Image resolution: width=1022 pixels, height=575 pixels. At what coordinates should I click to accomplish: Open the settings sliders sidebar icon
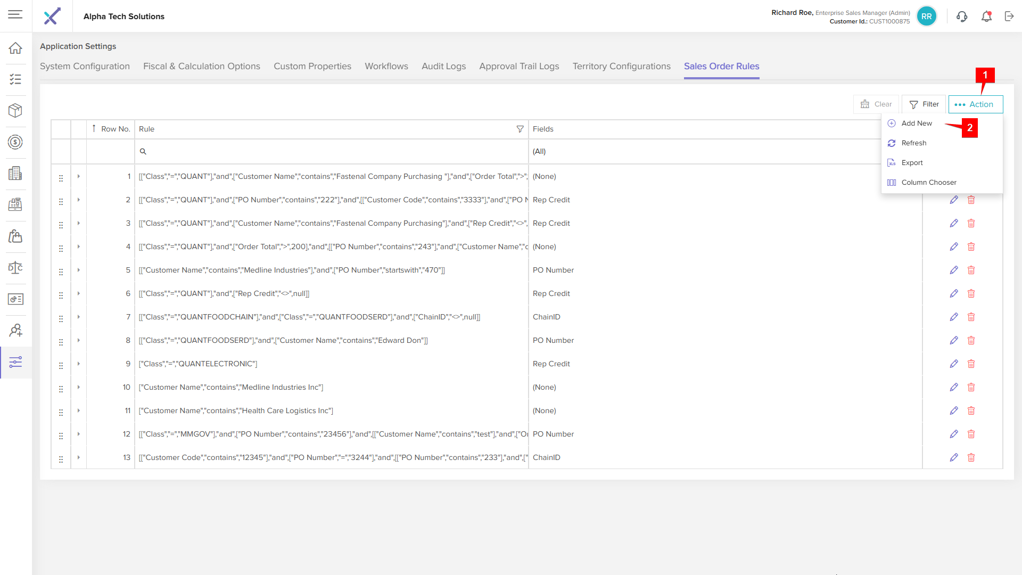point(15,362)
